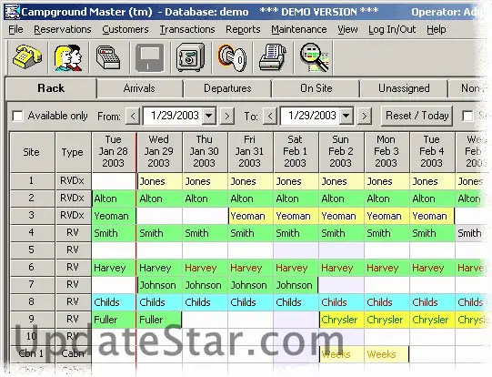The image size is (492, 377).
Task: Click Smith reservation on Thu Jan 30
Action: tap(205, 233)
